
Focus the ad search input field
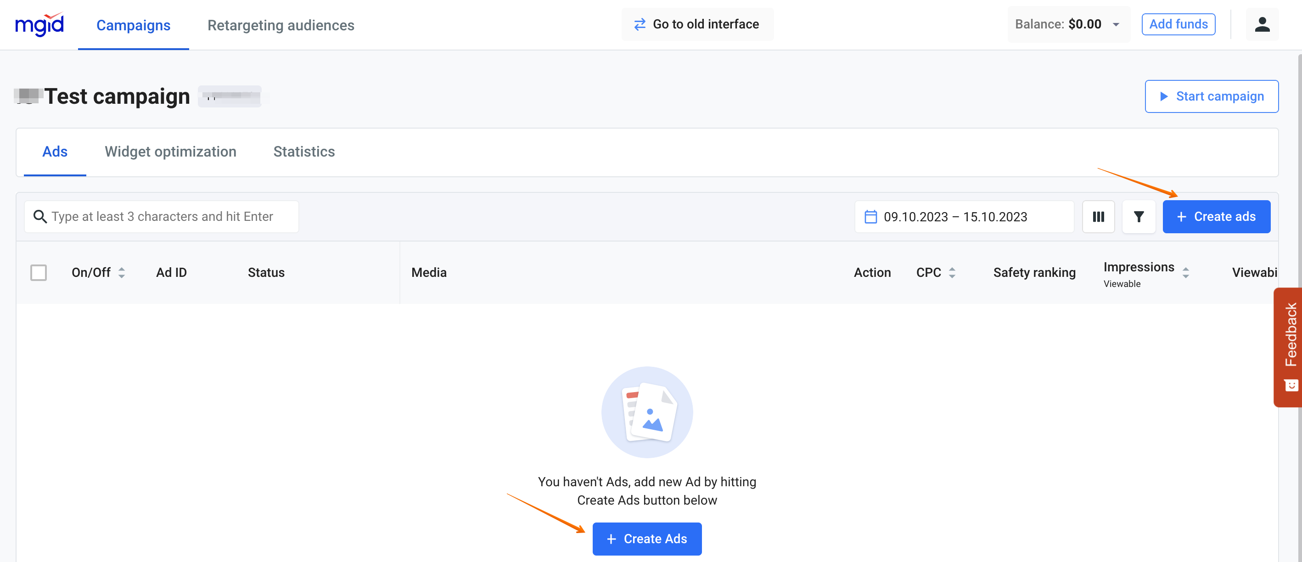[x=172, y=217]
